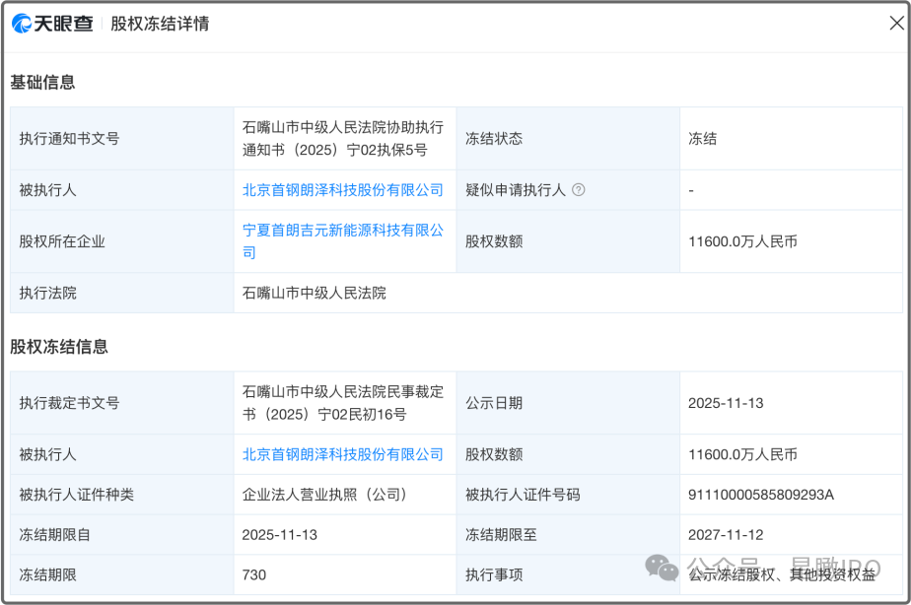
Task: Click the 冻结状态 value 冻结
Action: [x=702, y=139]
